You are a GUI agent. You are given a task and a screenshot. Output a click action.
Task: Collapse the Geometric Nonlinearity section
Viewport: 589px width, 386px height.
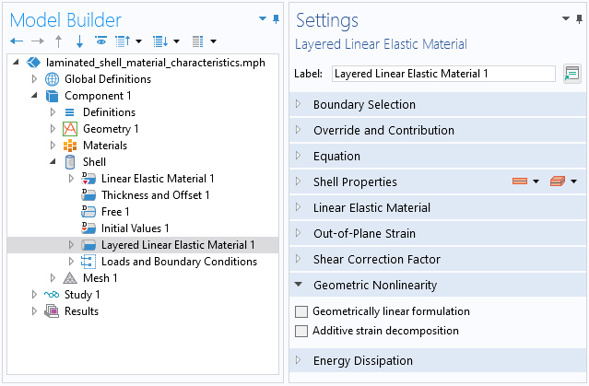pyautogui.click(x=438, y=285)
